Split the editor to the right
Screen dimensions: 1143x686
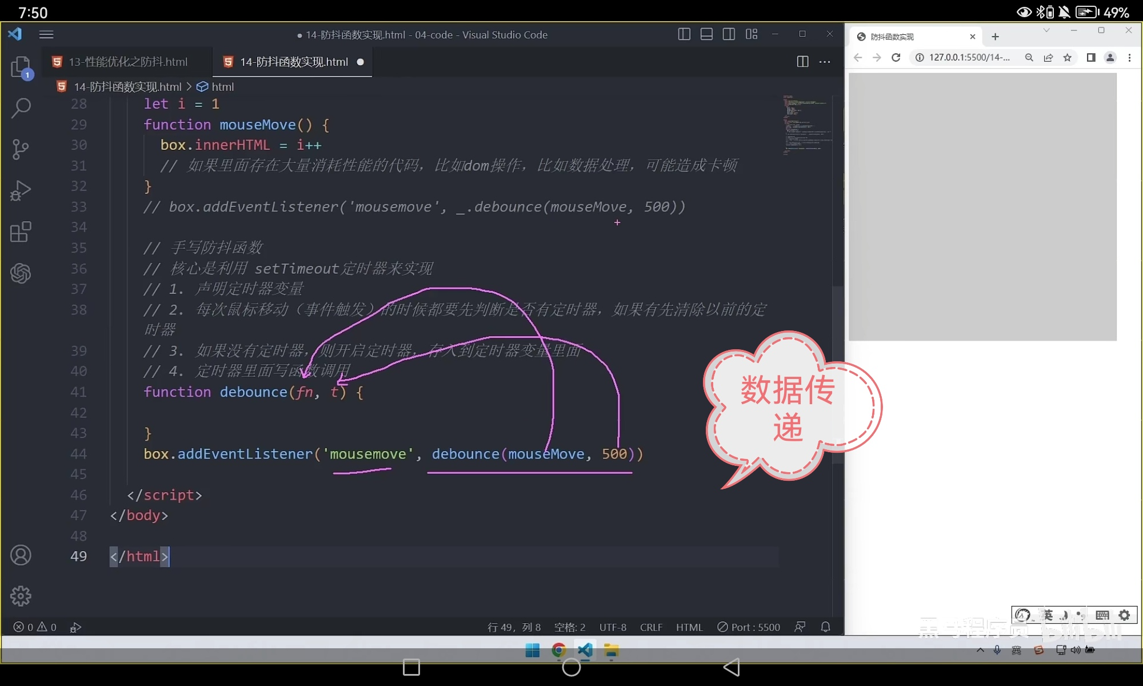pyautogui.click(x=802, y=62)
